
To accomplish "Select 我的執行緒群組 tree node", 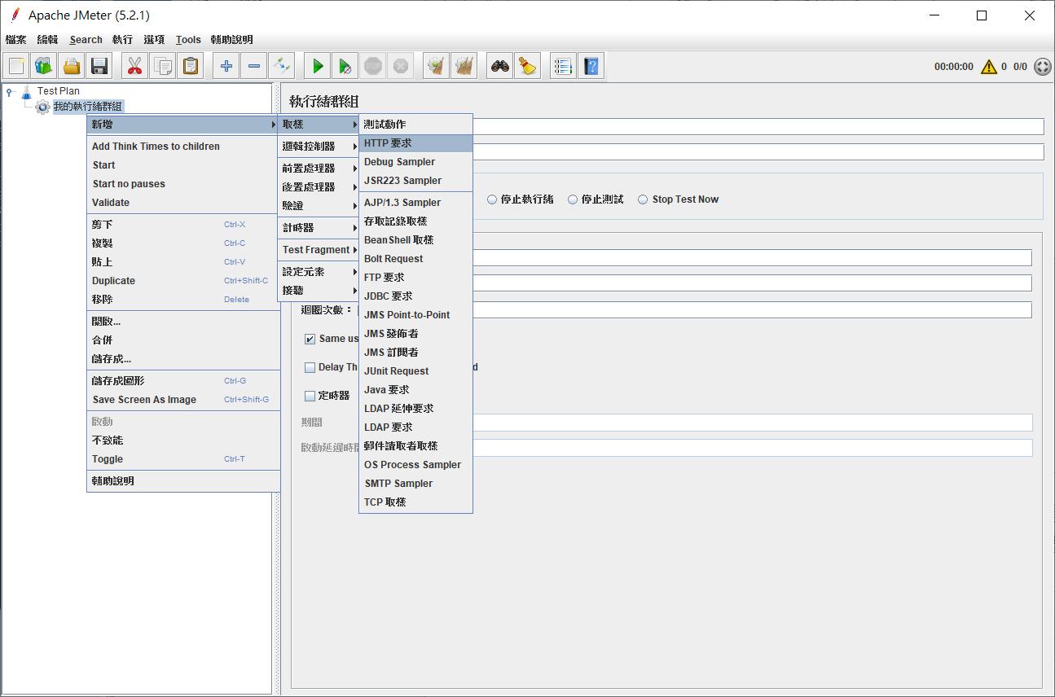I will pyautogui.click(x=88, y=107).
